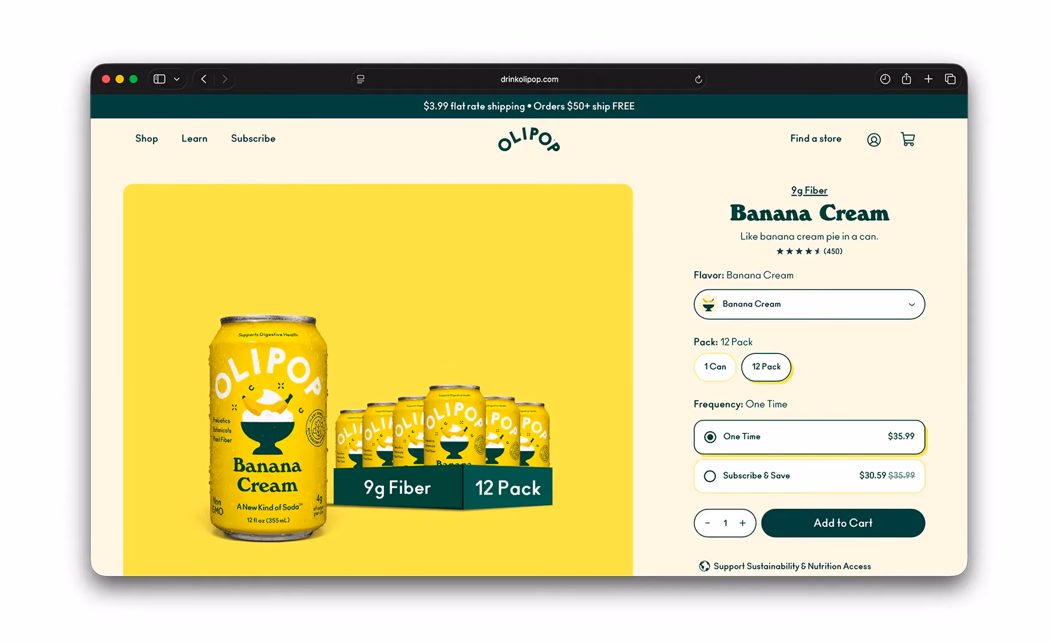Open the (450) reviews count link
This screenshot has height=642, width=1051.
(x=833, y=251)
